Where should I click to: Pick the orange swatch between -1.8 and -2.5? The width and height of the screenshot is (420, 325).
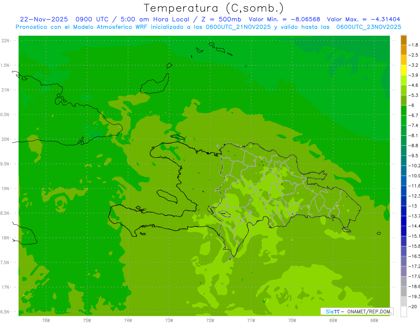pos(404,50)
